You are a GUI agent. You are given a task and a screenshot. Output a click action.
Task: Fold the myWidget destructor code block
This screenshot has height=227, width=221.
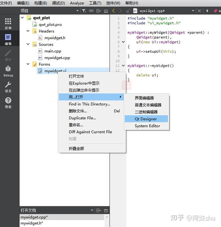coord(123,66)
